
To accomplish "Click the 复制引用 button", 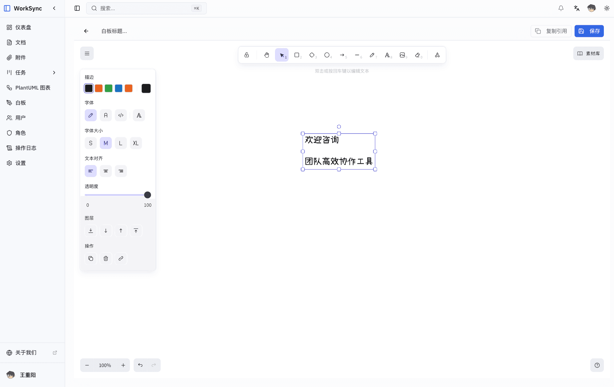I will (551, 31).
